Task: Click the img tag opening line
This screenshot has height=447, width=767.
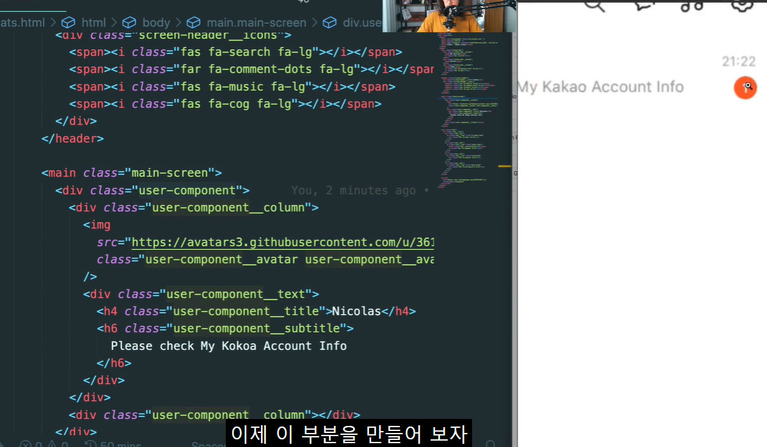Action: pyautogui.click(x=97, y=225)
